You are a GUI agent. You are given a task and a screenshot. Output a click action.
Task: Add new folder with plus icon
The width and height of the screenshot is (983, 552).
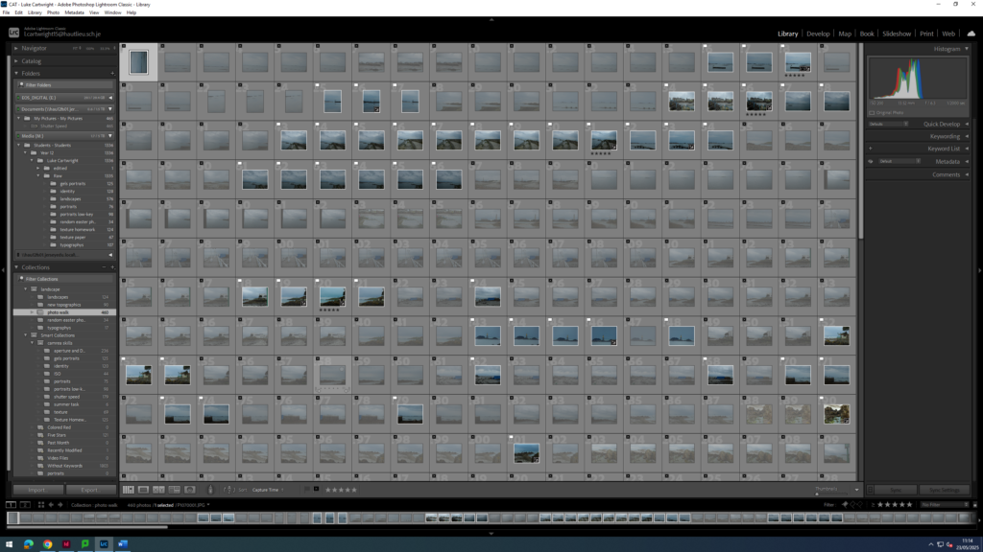coord(112,73)
